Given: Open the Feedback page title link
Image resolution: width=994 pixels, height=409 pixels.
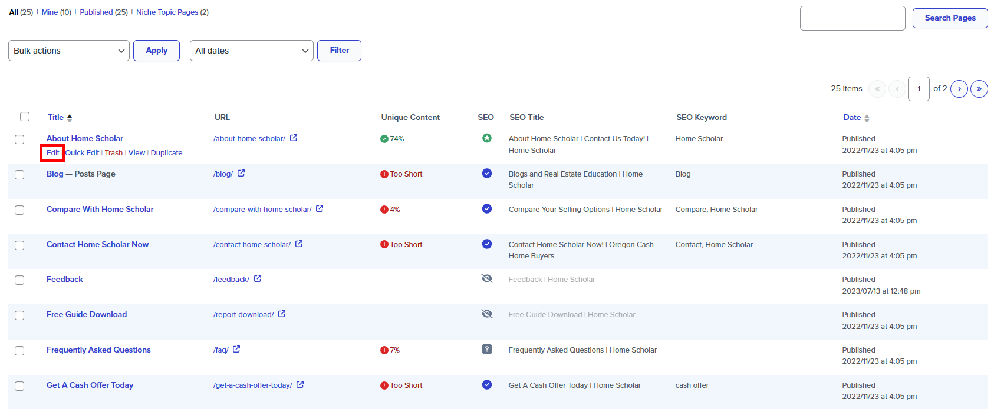Looking at the screenshot, I should [x=65, y=280].
